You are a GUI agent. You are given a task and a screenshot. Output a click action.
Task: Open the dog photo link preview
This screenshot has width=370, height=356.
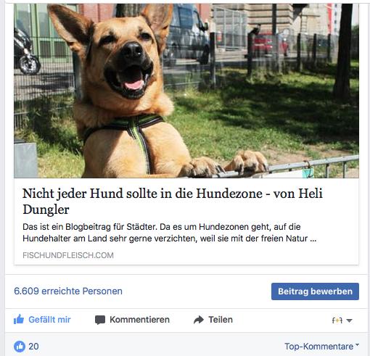(x=186, y=91)
